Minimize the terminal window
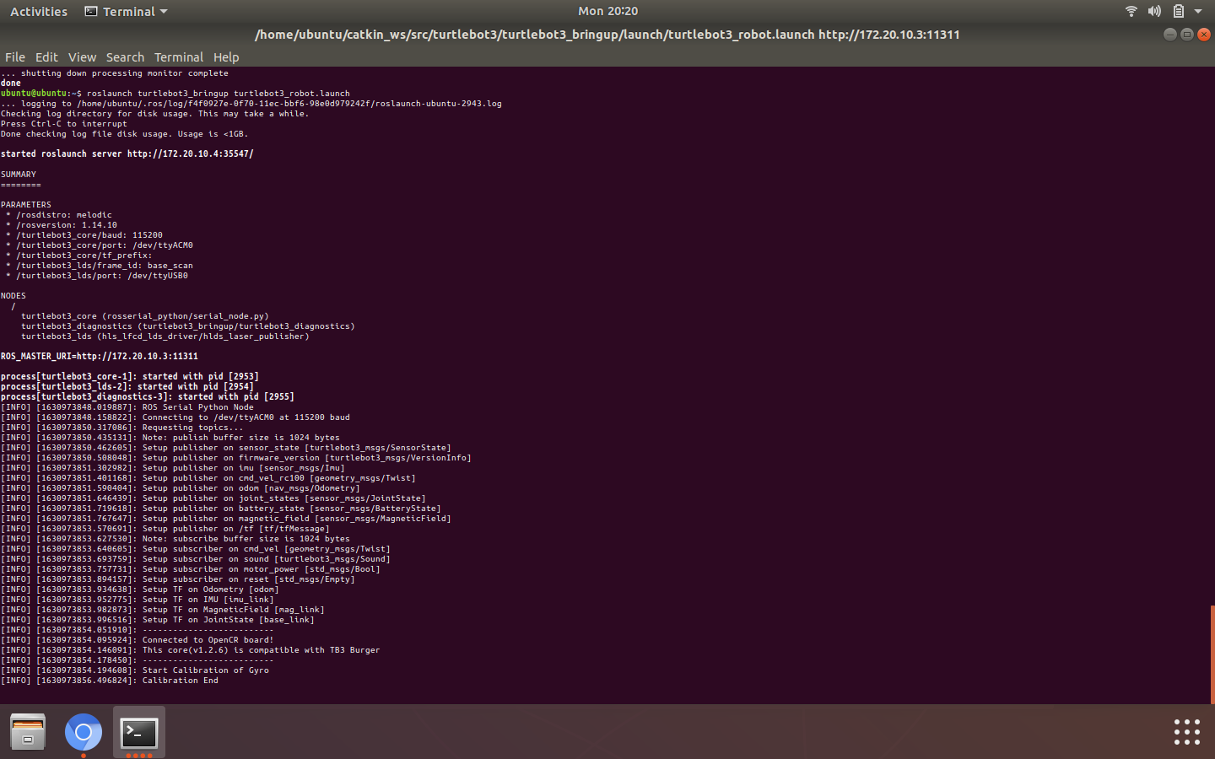The width and height of the screenshot is (1215, 759). coord(1169,35)
